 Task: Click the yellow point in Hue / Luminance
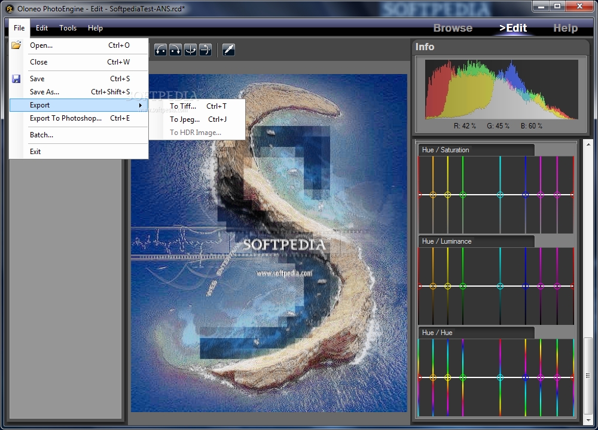[x=448, y=286]
